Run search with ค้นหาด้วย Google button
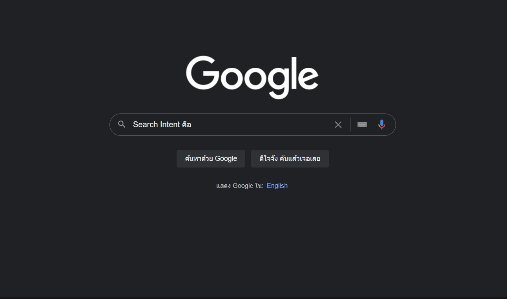The image size is (507, 299). coord(211,159)
